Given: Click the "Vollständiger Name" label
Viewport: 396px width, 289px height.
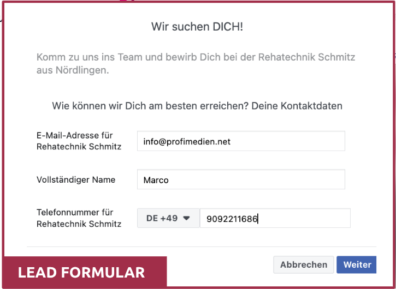Looking at the screenshot, I should click(x=76, y=179).
